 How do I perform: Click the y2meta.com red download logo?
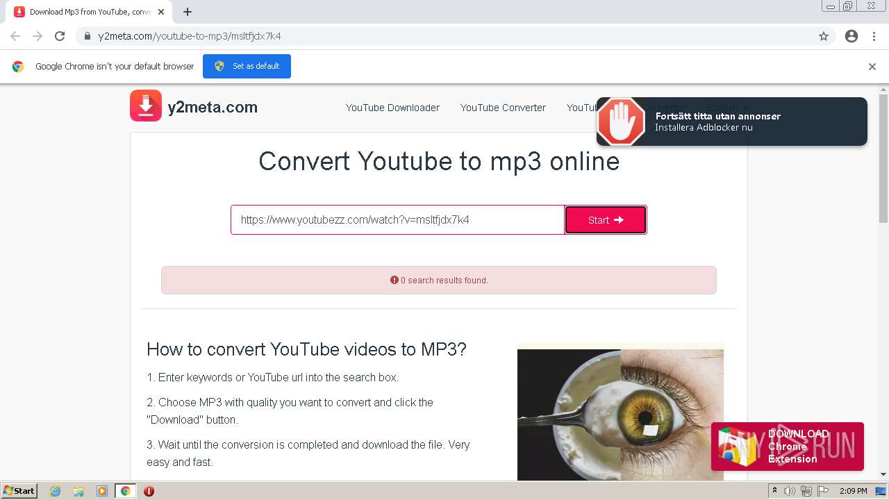[146, 106]
